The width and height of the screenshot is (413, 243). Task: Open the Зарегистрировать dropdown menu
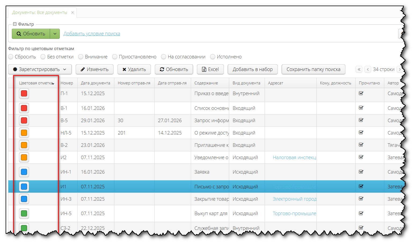[x=40, y=69]
